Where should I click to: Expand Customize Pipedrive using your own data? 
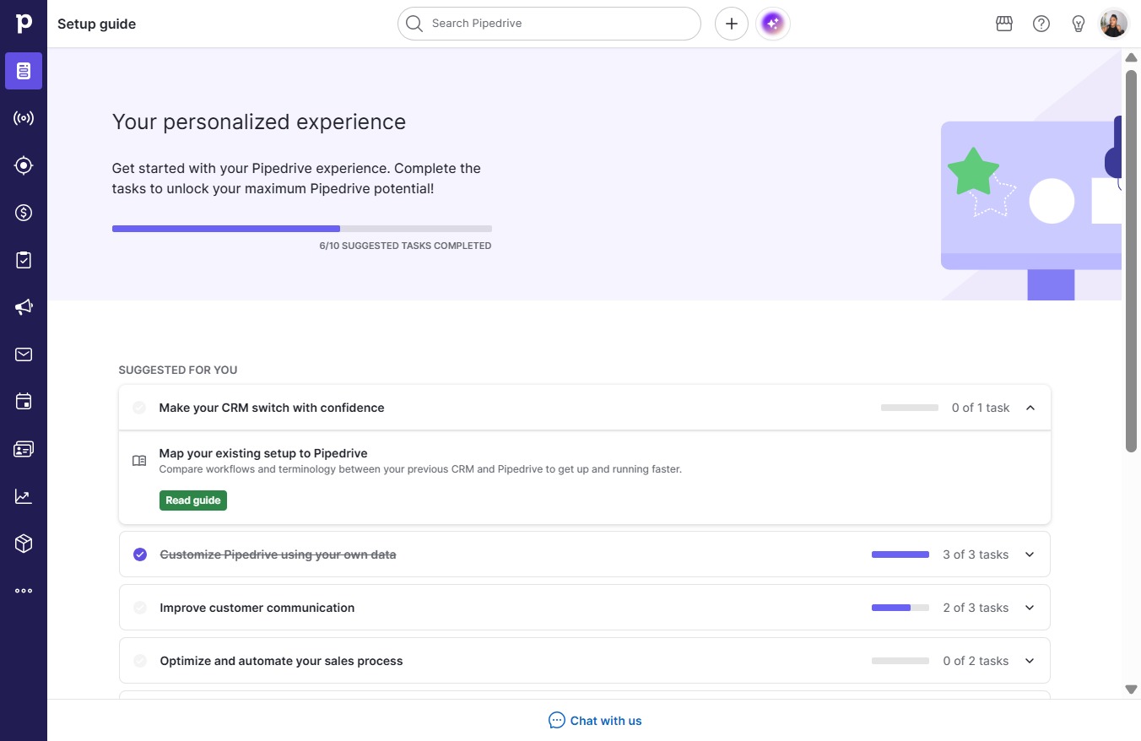pyautogui.click(x=1030, y=554)
